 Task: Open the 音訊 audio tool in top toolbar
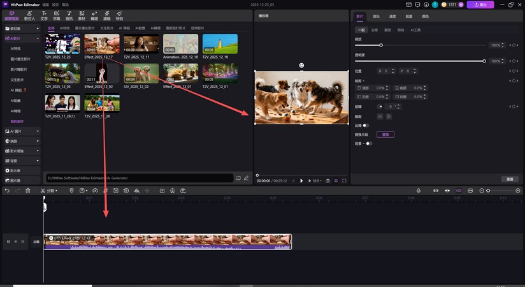pos(69,16)
